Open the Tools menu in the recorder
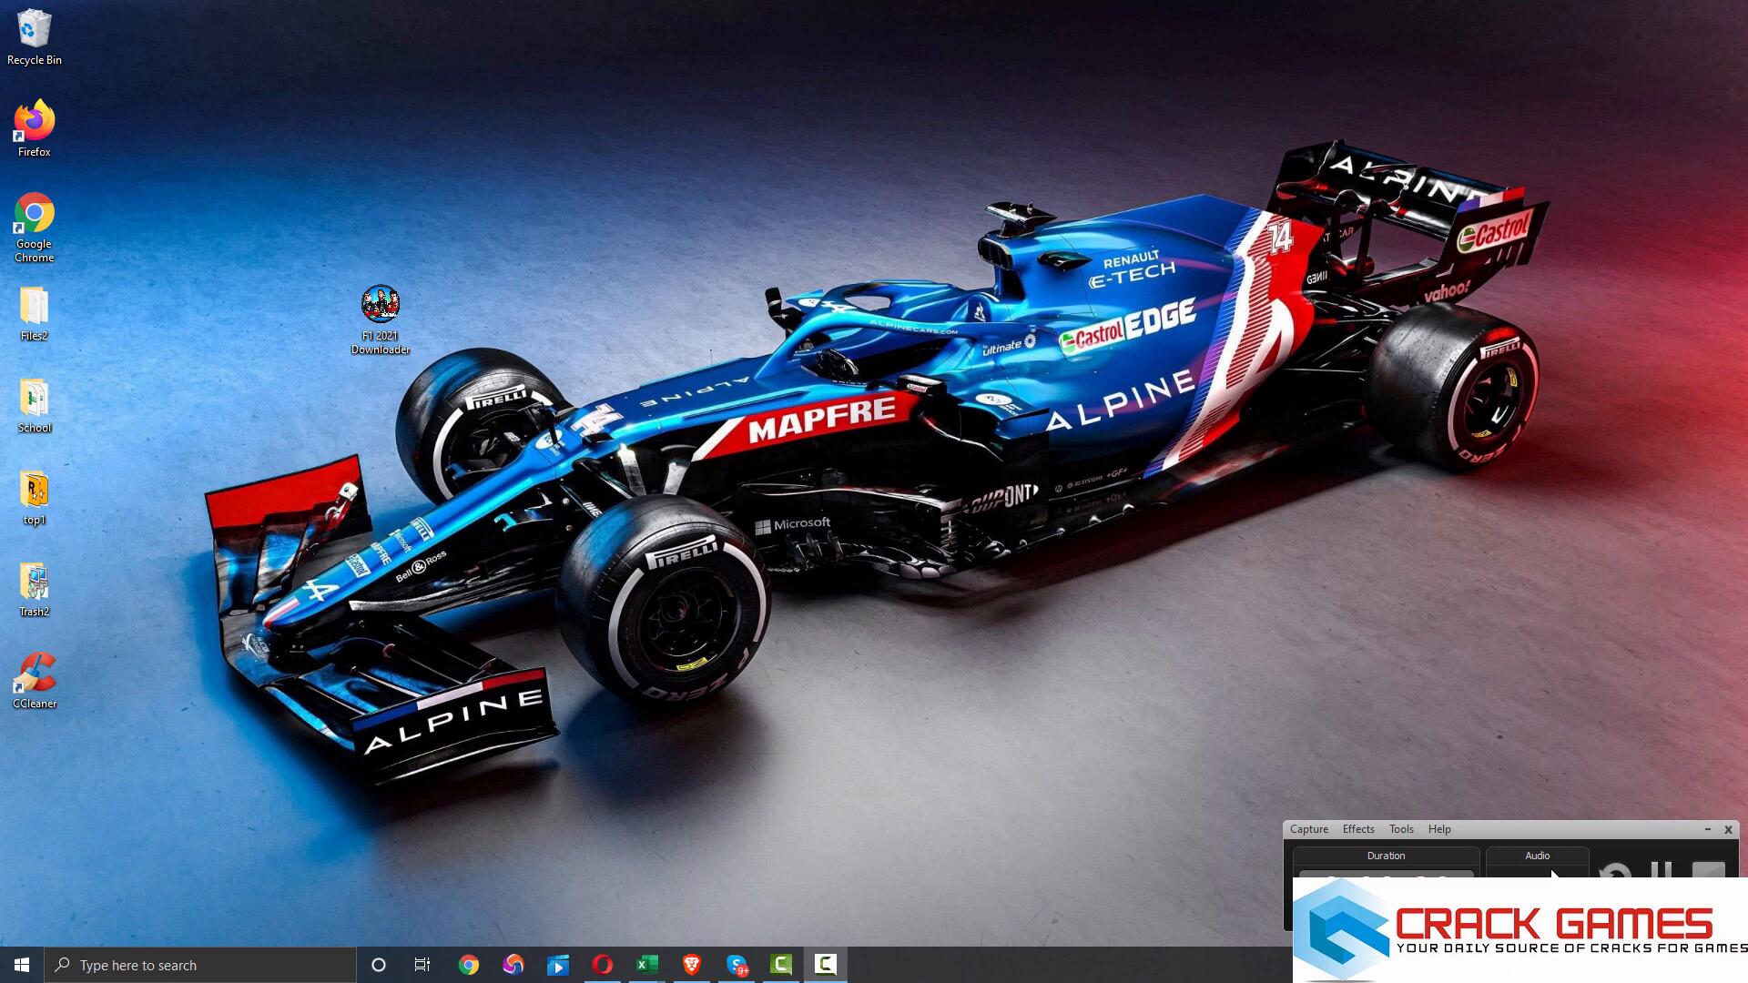Viewport: 1748px width, 983px height. (1400, 829)
